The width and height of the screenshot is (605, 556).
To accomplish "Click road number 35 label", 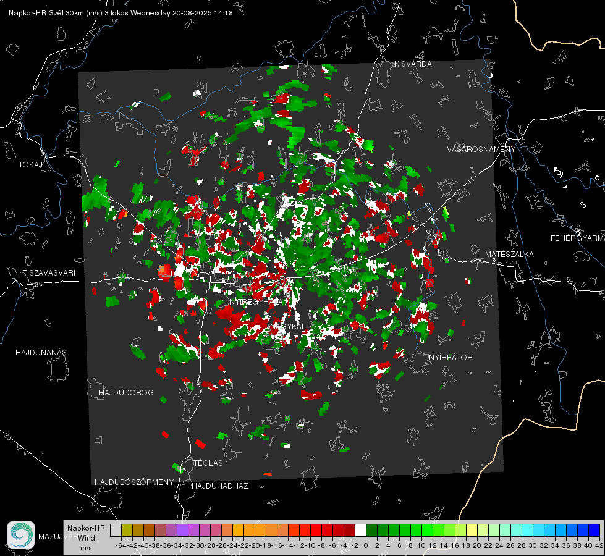I will [7, 437].
